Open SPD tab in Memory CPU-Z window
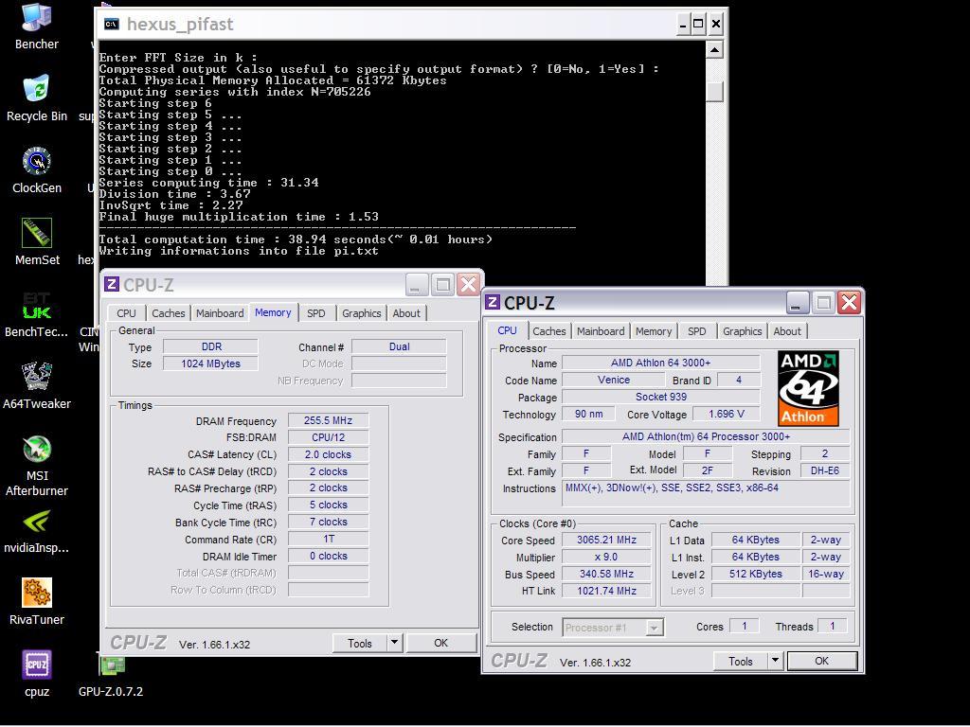This screenshot has height=727, width=970. (316, 313)
